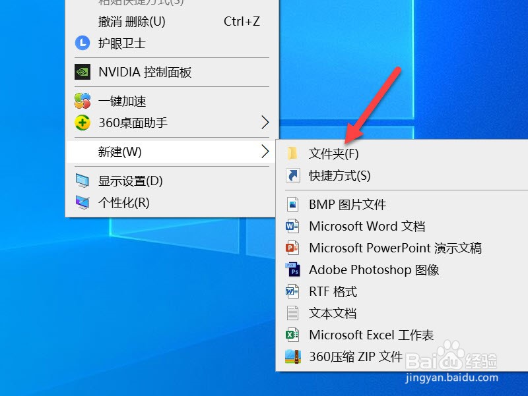528x396 pixels.
Task: Click the 快捷方式 shortcut arrow icon
Action: pyautogui.click(x=292, y=175)
